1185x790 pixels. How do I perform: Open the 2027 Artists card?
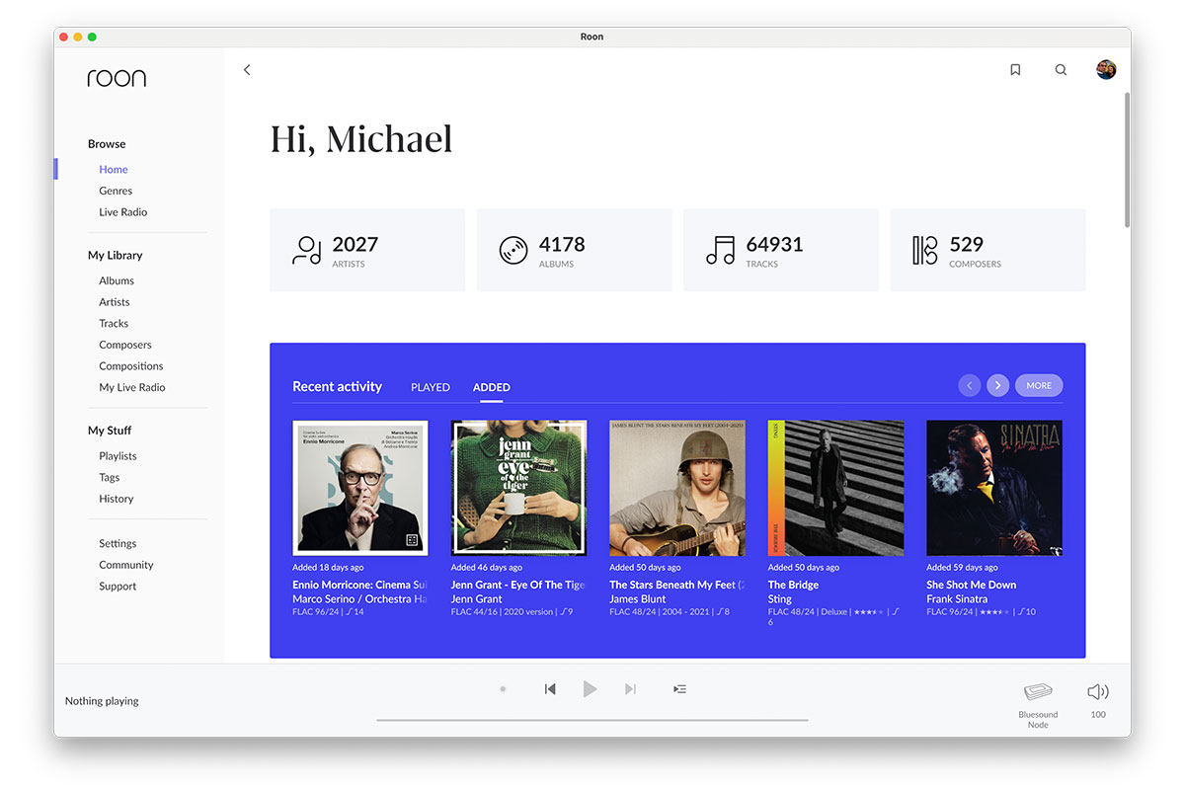367,250
